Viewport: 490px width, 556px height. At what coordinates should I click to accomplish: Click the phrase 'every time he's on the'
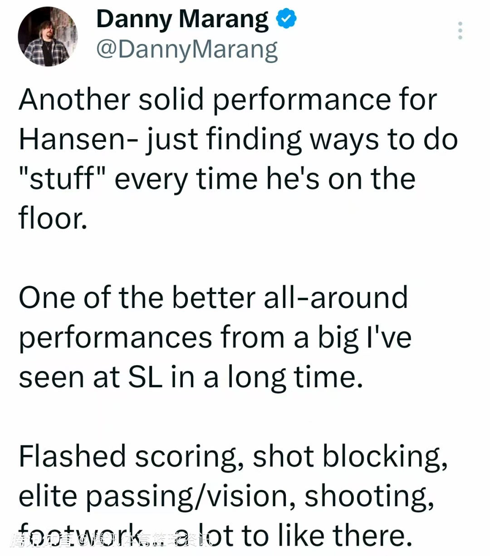click(x=265, y=179)
